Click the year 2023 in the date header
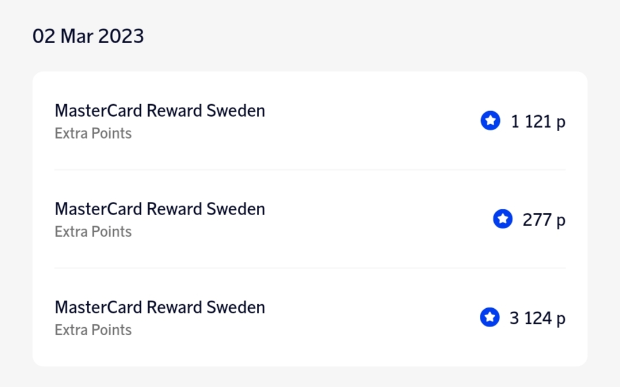 click(x=121, y=36)
